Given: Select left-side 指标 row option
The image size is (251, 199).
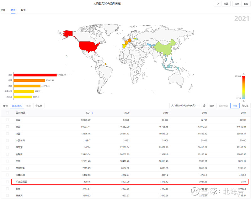Looking at the screenshot, I should [5, 106].
